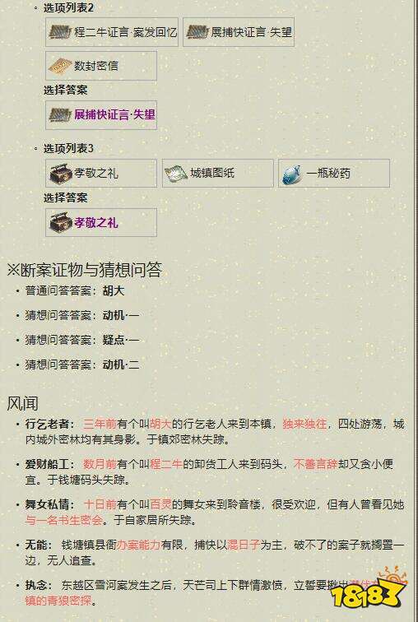Select the 数封密信 option box
This screenshot has width=418, height=622.
coord(101,66)
